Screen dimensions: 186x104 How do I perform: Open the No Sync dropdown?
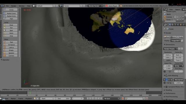pyautogui.click(x=111, y=99)
